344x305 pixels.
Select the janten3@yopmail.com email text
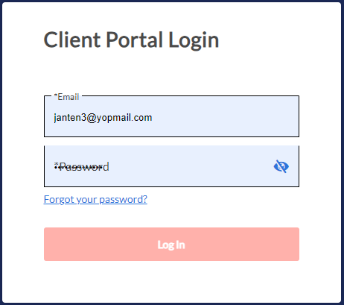pos(103,118)
